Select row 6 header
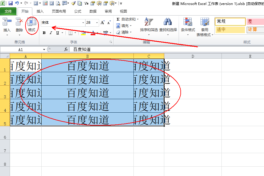The height and width of the screenshot is (176, 264). (x=5, y=133)
